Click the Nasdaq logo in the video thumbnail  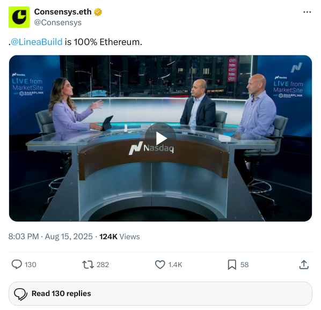pos(151,148)
